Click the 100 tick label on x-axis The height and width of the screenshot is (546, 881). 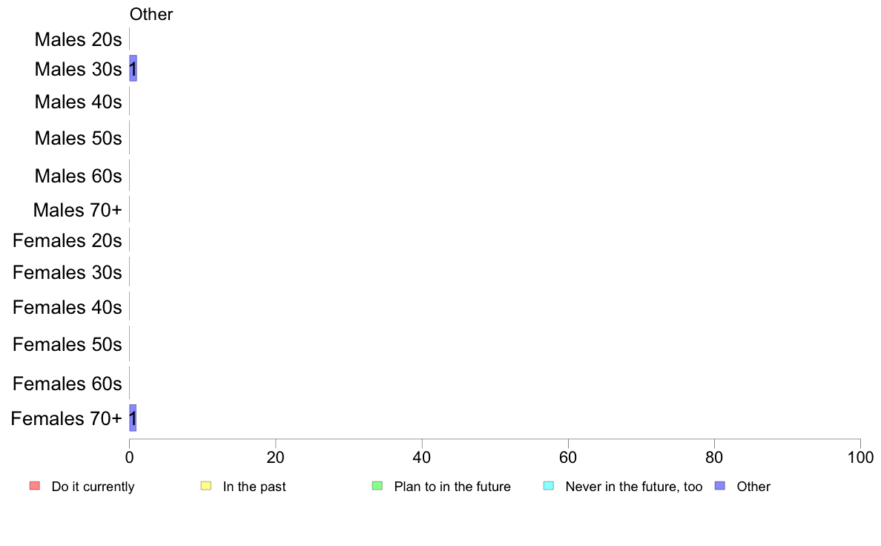[x=860, y=458]
